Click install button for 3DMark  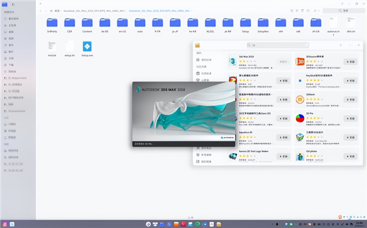click(350, 100)
